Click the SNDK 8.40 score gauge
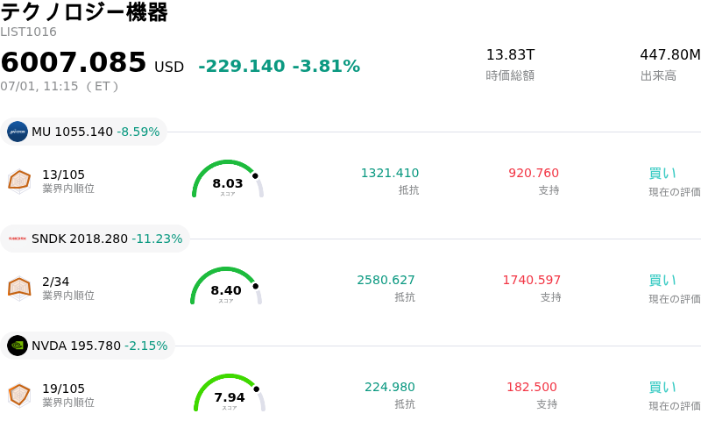Screen dimensions: 701x428 point(226,286)
